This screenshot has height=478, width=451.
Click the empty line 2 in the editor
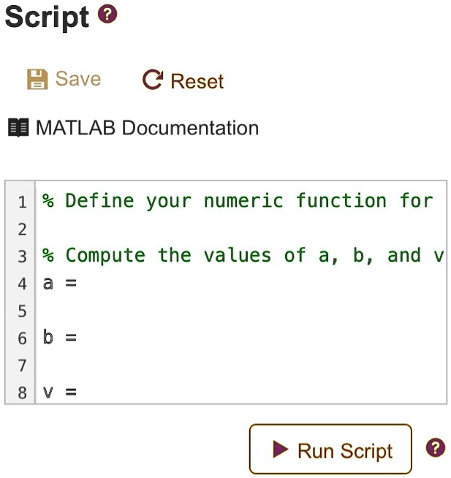click(x=219, y=229)
